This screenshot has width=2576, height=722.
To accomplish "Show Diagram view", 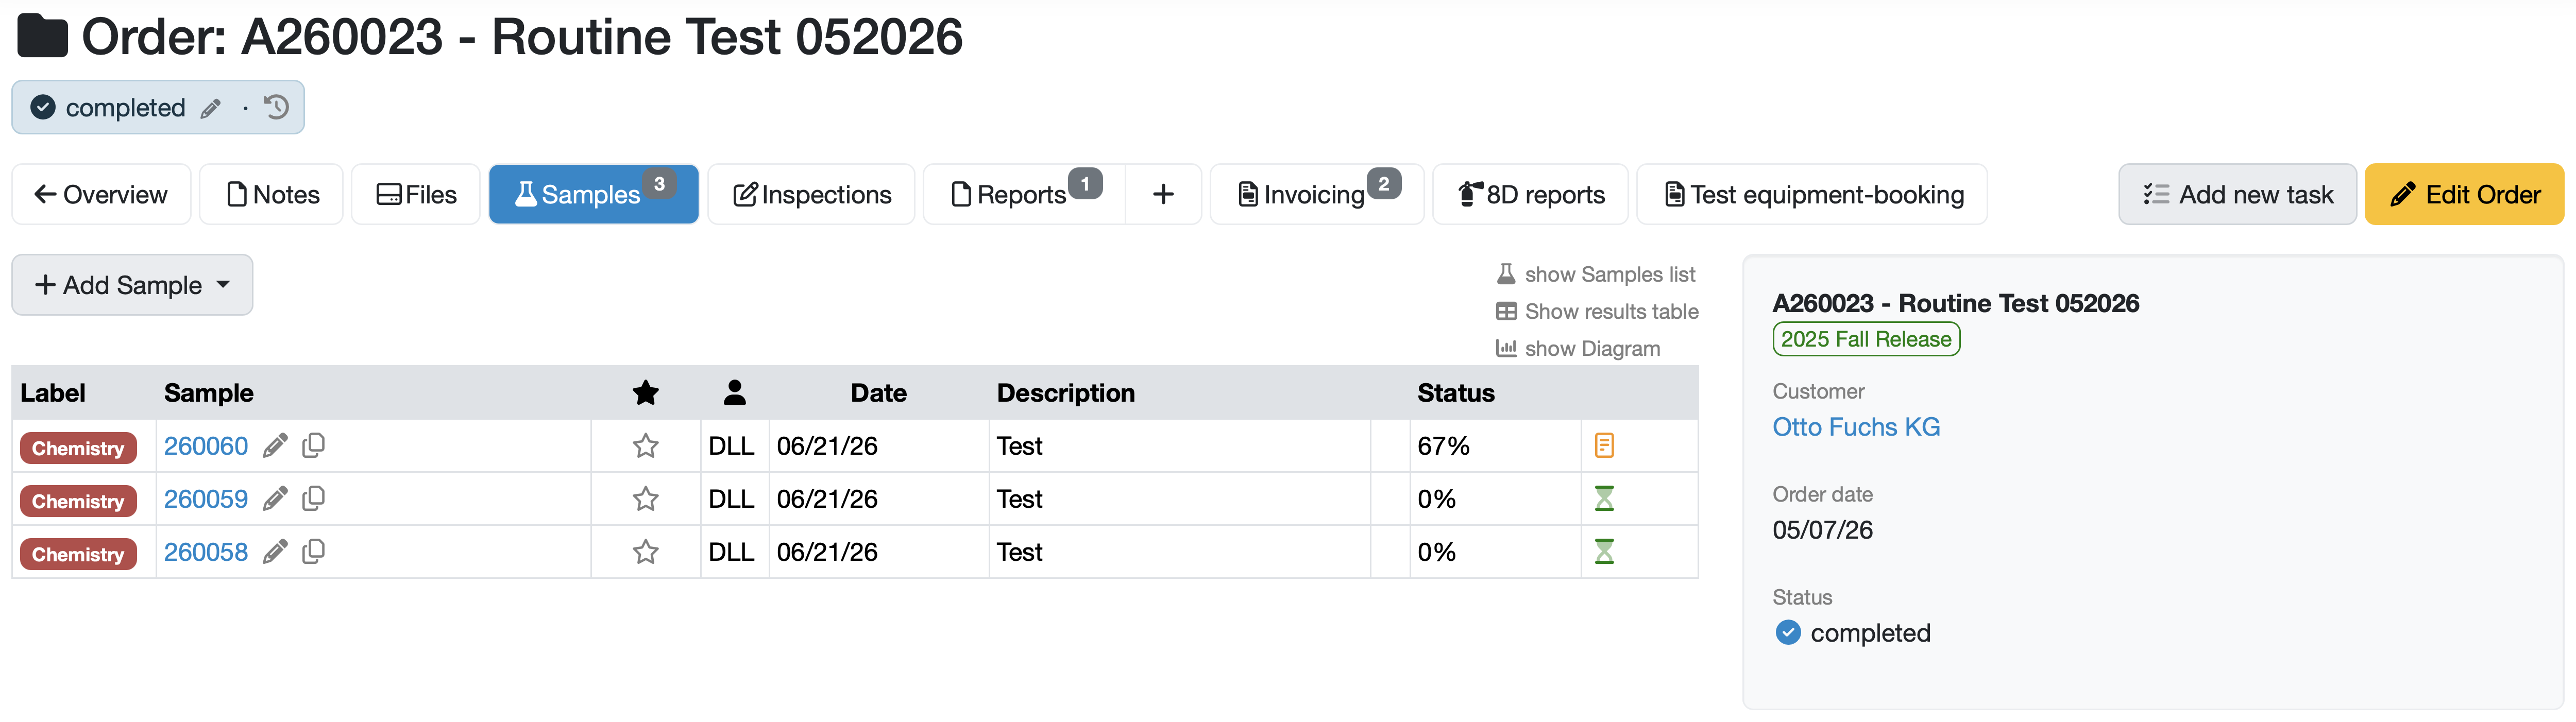I will point(1578,348).
